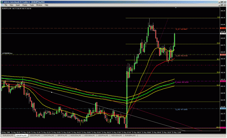Open the File menu
The width and height of the screenshot is (227, 138).
[6, 5]
